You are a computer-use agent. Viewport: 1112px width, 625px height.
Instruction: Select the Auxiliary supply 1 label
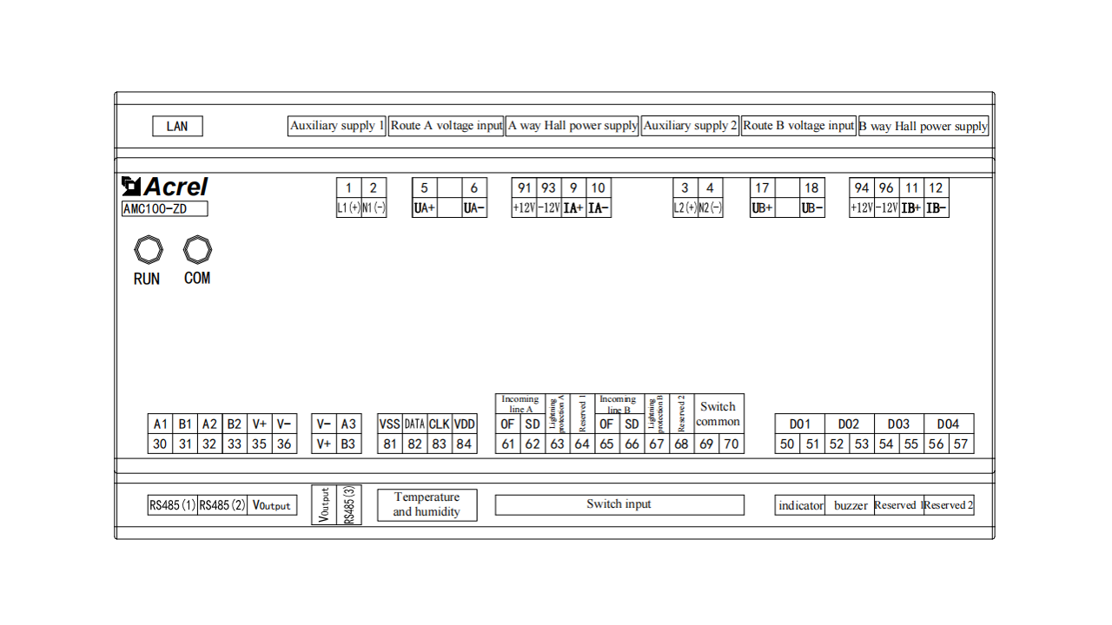337,126
